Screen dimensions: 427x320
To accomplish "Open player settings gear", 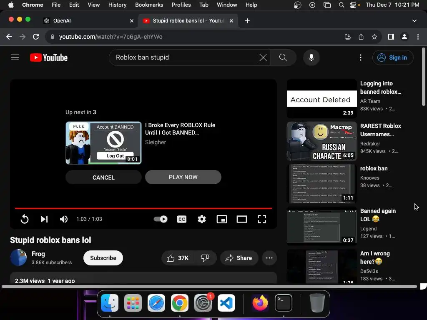I will 201,219.
